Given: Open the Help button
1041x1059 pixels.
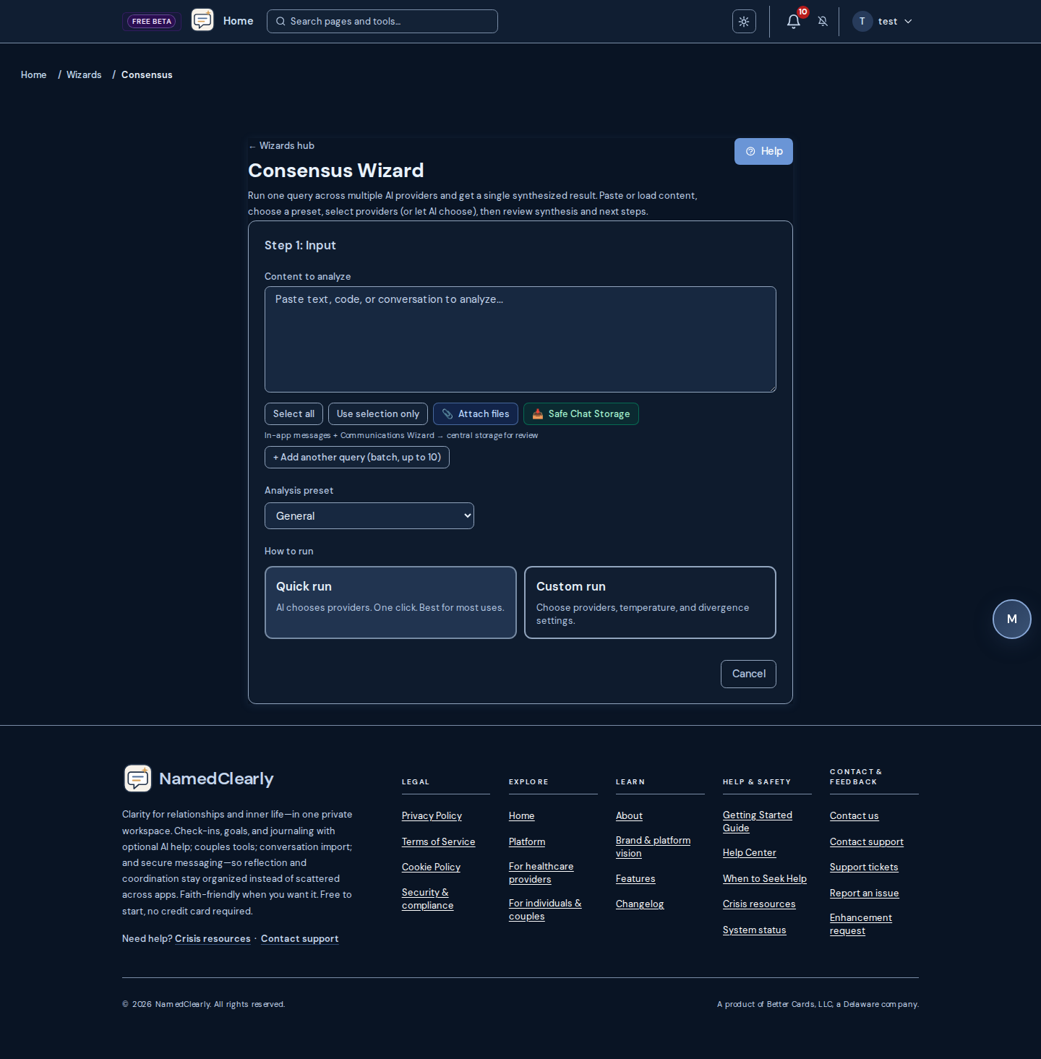Looking at the screenshot, I should coord(763,151).
